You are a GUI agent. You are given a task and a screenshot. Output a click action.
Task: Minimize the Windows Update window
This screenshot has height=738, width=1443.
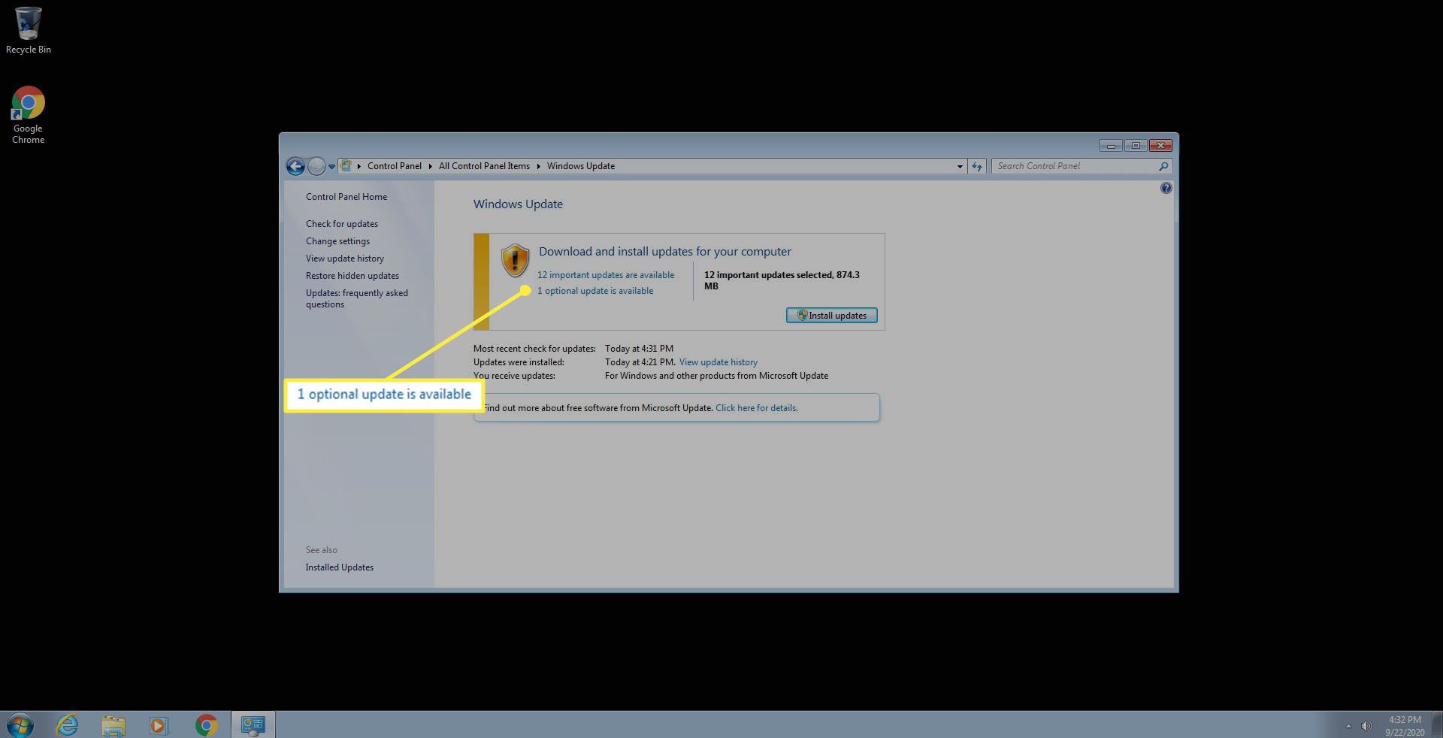(x=1111, y=146)
